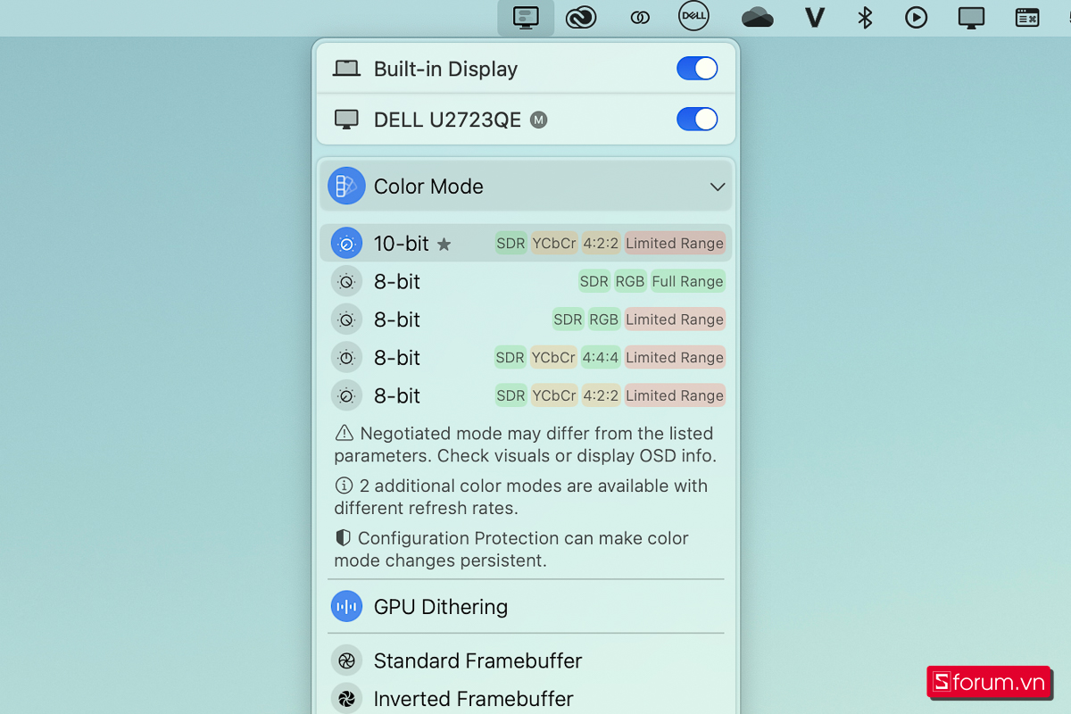This screenshot has width=1071, height=714.
Task: Click the info icon by additional color modes
Action: 344,486
